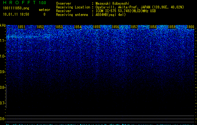Screen dimensions: 197x125
Task: Click the 1853 time marker
Action: [59, 27]
